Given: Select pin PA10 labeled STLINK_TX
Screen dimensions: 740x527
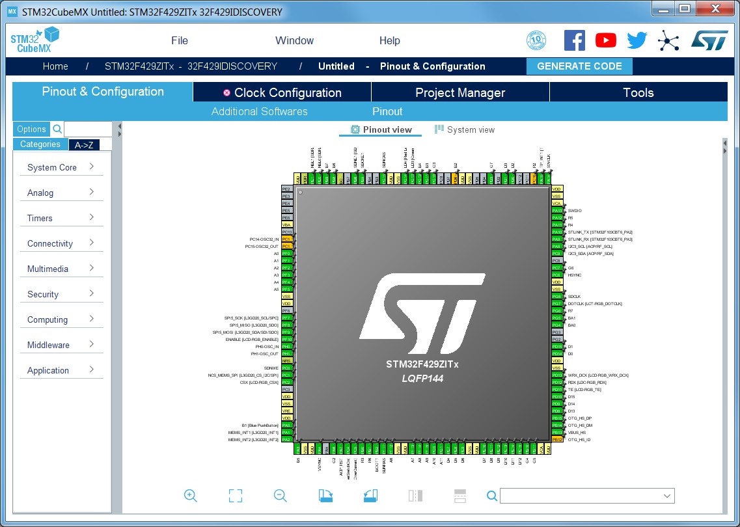Looking at the screenshot, I should click(x=557, y=232).
